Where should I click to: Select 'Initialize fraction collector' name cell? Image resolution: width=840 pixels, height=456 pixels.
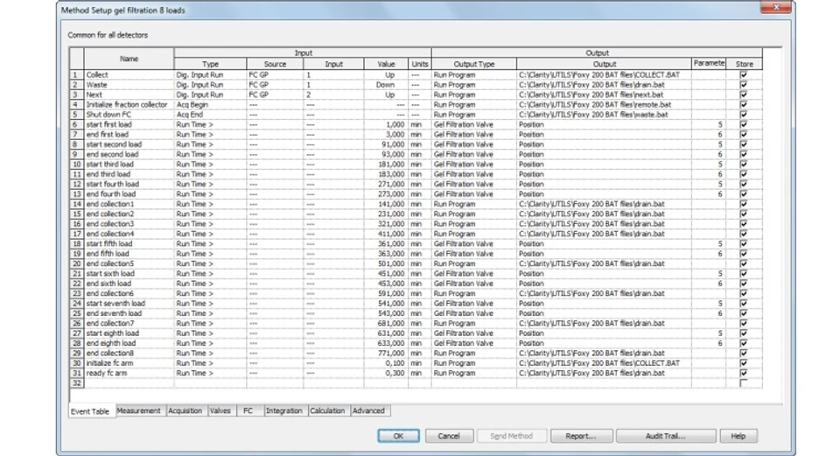click(129, 104)
